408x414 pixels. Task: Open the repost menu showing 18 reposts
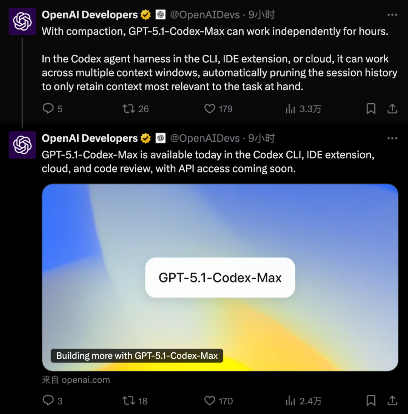pyautogui.click(x=129, y=400)
